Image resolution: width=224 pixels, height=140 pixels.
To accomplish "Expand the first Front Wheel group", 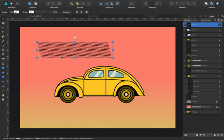I will (185, 60).
